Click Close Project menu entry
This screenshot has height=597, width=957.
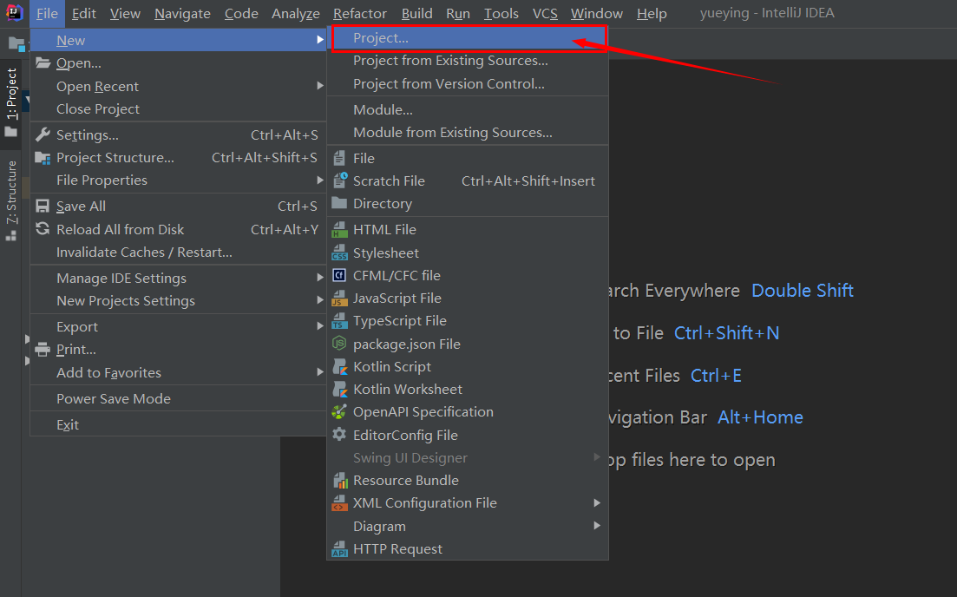click(x=178, y=108)
